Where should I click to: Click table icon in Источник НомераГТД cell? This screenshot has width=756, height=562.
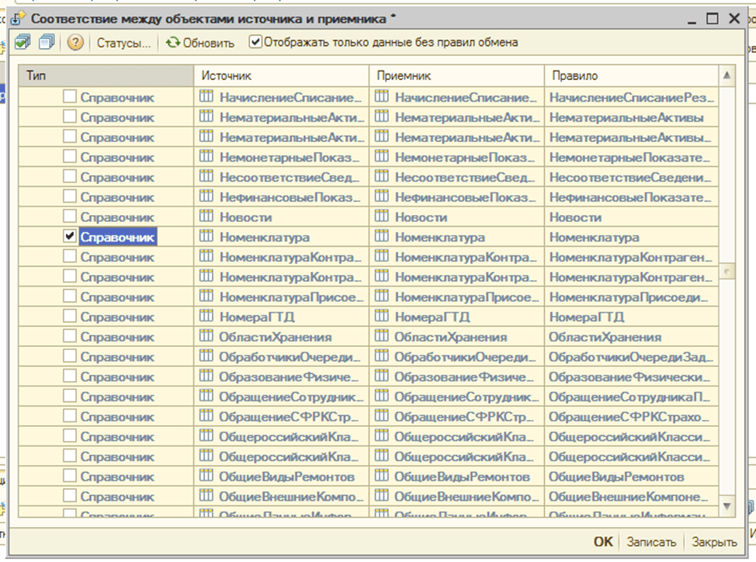coord(206,317)
